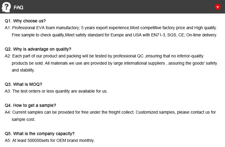Click the FAQ header title text
This screenshot has height=147, width=225.
[19, 8]
